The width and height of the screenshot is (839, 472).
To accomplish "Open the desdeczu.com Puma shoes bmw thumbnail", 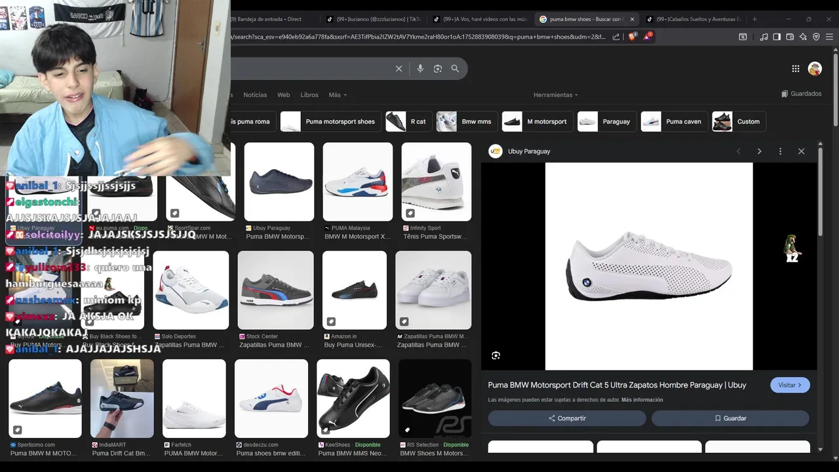I will [x=271, y=398].
